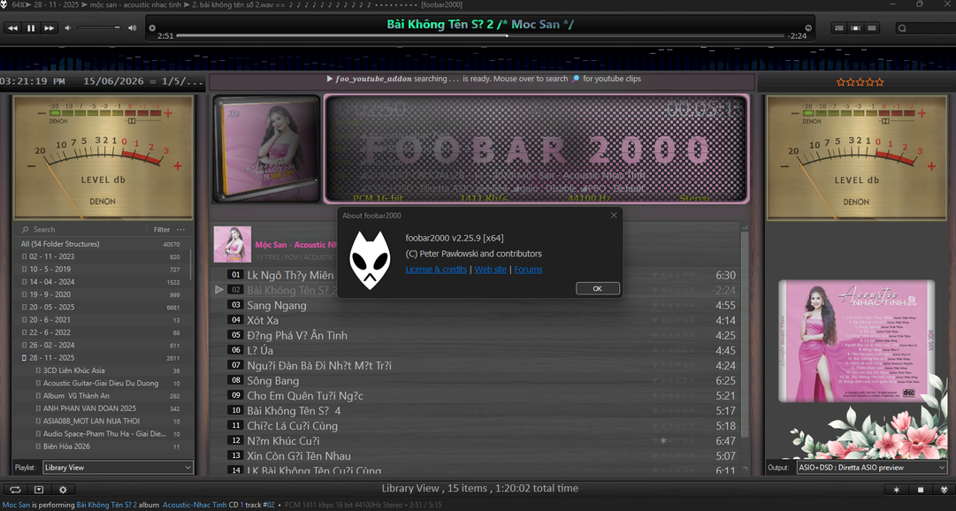This screenshot has width=956, height=511.
Task: Select All (54 Folder Structures) row
Action: 101,244
